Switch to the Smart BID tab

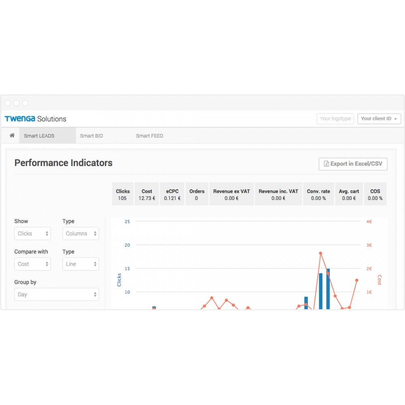pos(92,136)
